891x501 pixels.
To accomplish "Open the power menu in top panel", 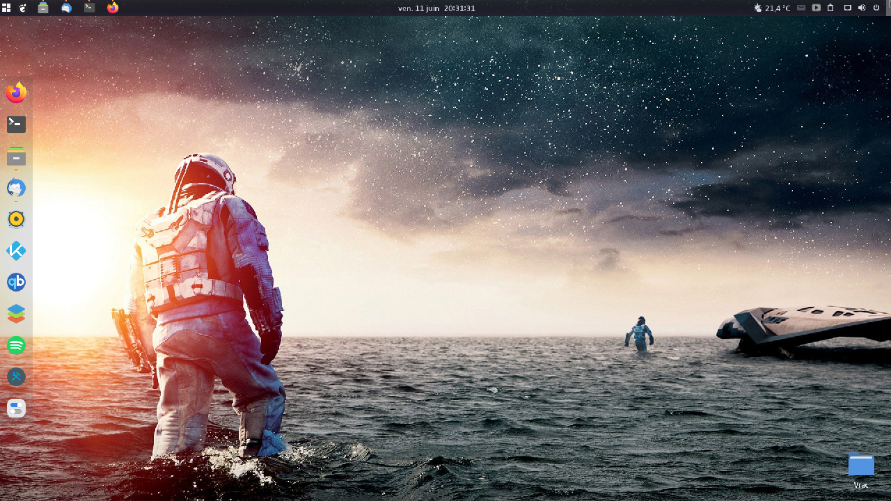I will (876, 8).
